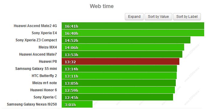Select the HTC Butterfly 2 bar

119,76
